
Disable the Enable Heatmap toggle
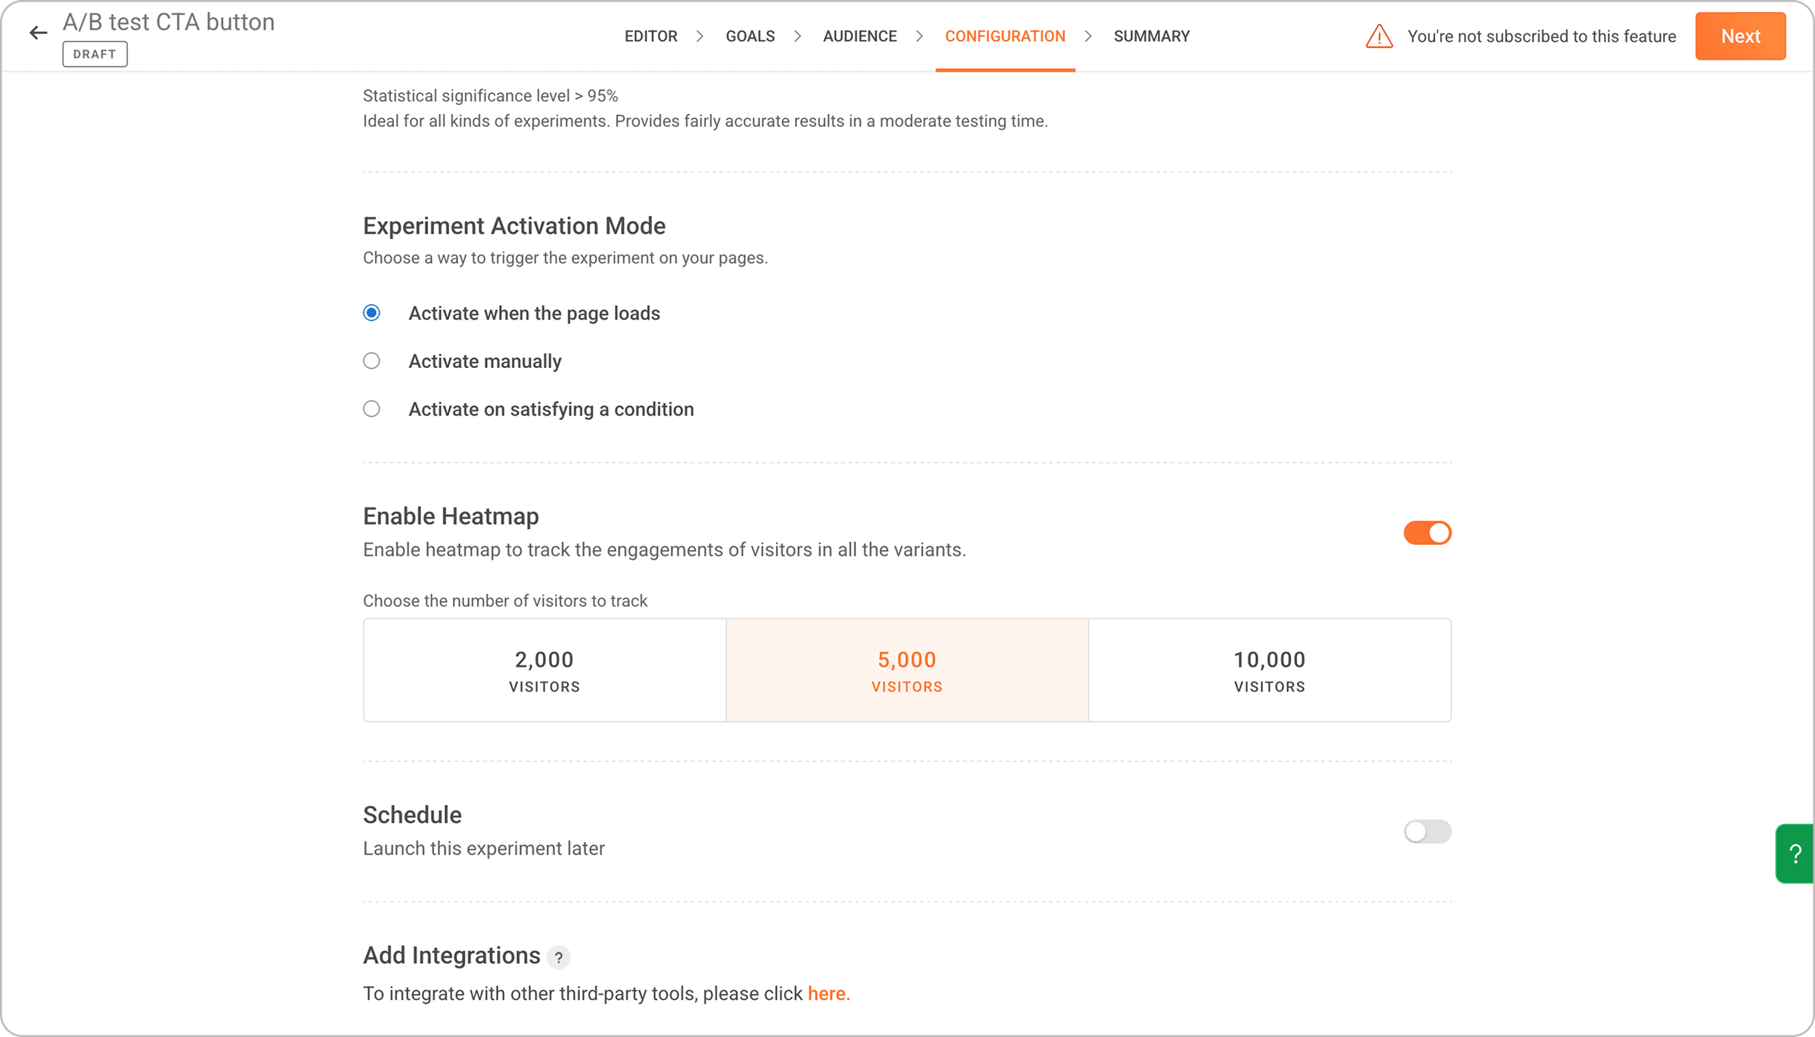pos(1427,533)
